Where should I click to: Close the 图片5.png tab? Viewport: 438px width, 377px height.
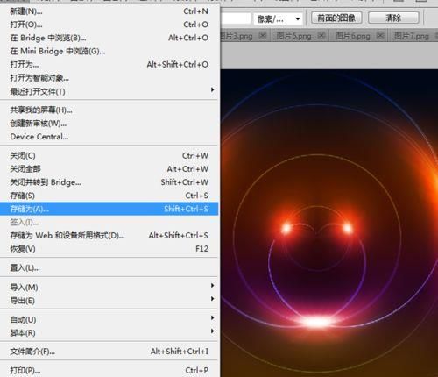[321, 36]
